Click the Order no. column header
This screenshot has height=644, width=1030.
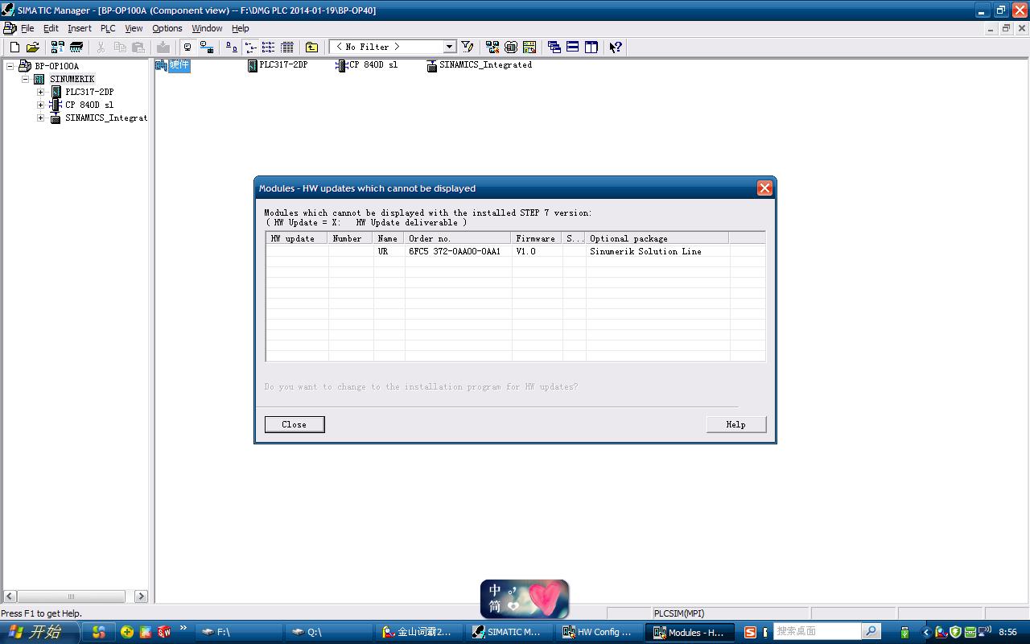(458, 238)
